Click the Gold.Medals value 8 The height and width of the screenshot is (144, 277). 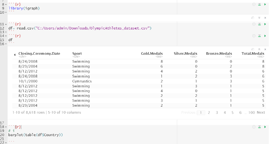click(162, 62)
